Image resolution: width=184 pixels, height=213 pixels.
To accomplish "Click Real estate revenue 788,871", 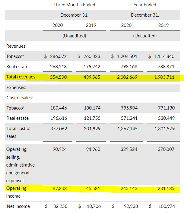I will point(166,67).
